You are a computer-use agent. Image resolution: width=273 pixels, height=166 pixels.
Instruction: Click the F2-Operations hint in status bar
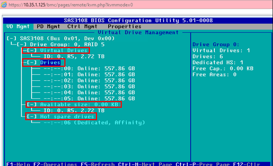pos(55,164)
